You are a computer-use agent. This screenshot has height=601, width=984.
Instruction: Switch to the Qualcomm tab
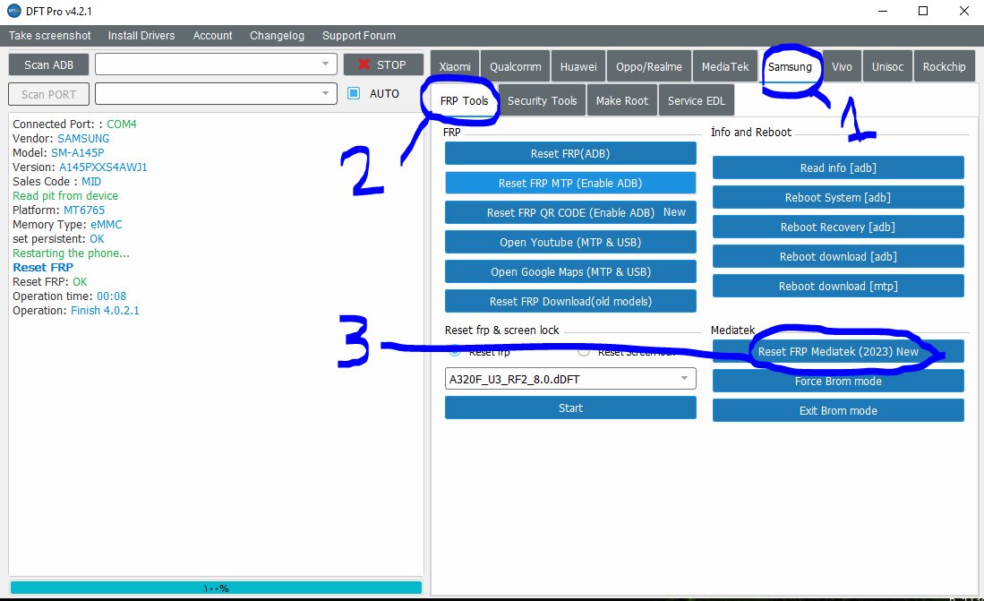[x=515, y=66]
